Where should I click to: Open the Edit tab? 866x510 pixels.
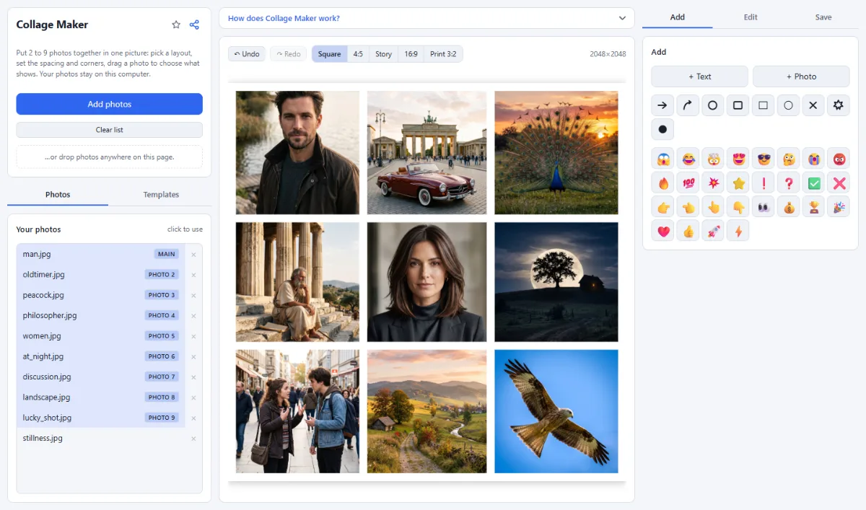coord(751,17)
